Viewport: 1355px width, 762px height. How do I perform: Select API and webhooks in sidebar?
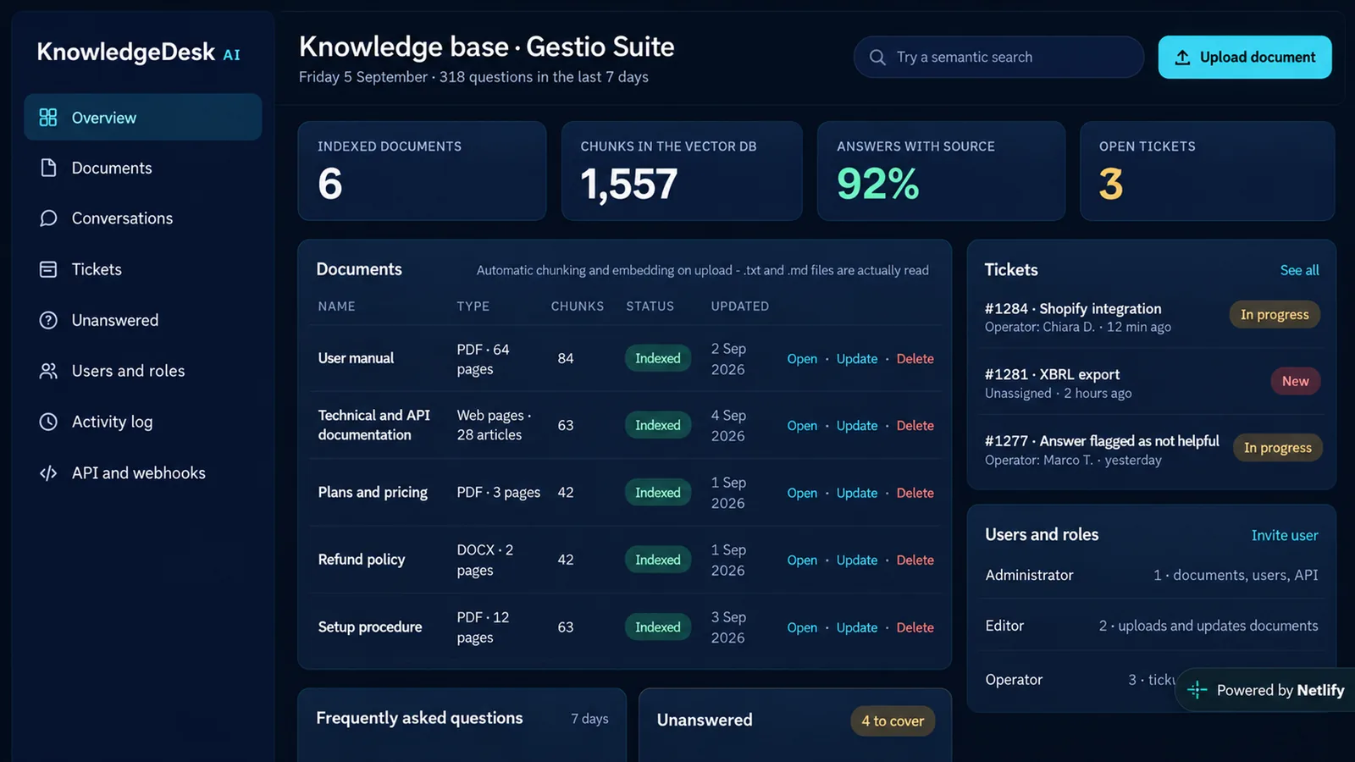point(142,472)
